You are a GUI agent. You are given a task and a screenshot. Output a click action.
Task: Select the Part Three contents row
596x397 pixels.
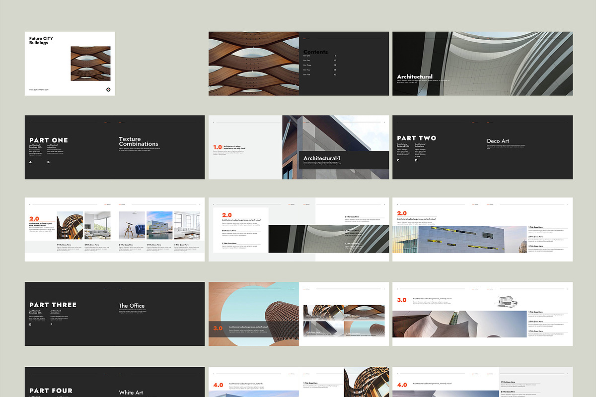coord(320,65)
